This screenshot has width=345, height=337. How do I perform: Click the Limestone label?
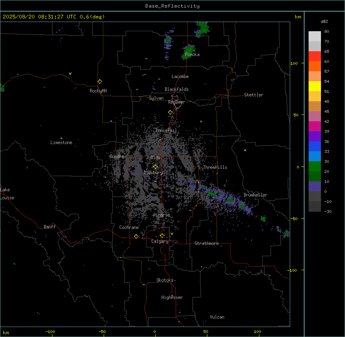[61, 142]
